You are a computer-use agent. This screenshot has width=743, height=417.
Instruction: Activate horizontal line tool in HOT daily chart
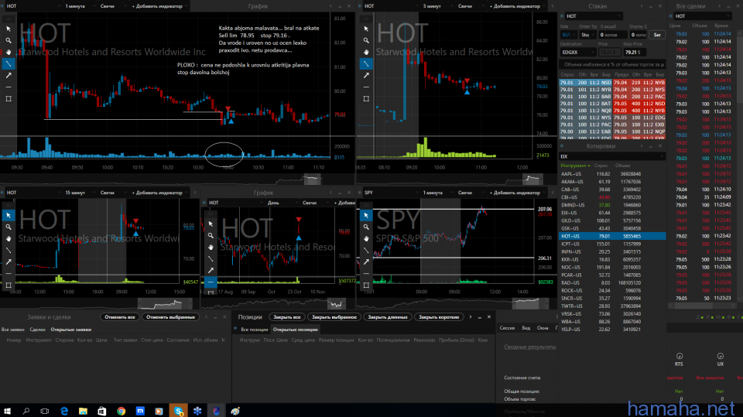pos(211,282)
